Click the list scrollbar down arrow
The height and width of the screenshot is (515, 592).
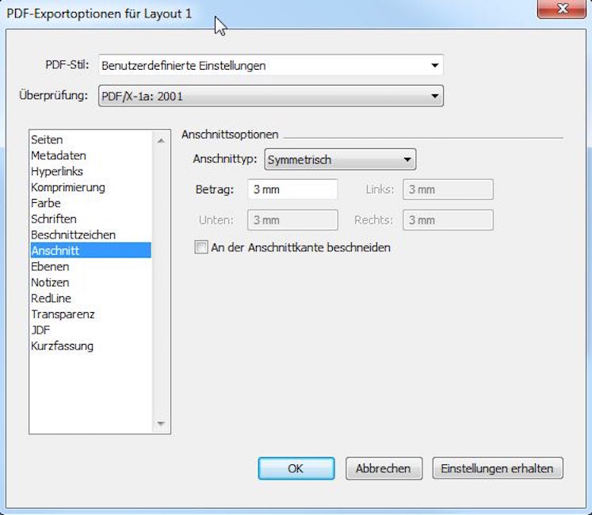click(161, 423)
